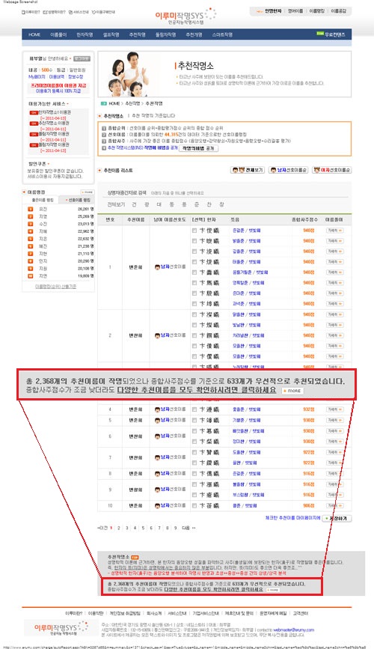Select the 남자선호이름순 boy icon button
Image resolution: width=374 pixels, height=649 pixels.
pos(289,170)
